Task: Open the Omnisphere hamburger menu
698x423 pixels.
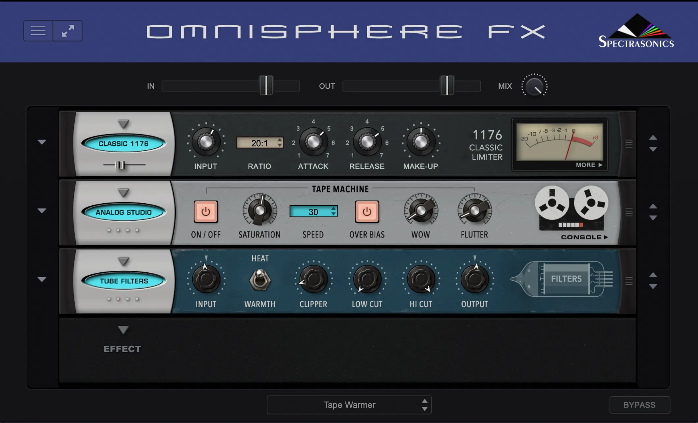Action: [38, 30]
